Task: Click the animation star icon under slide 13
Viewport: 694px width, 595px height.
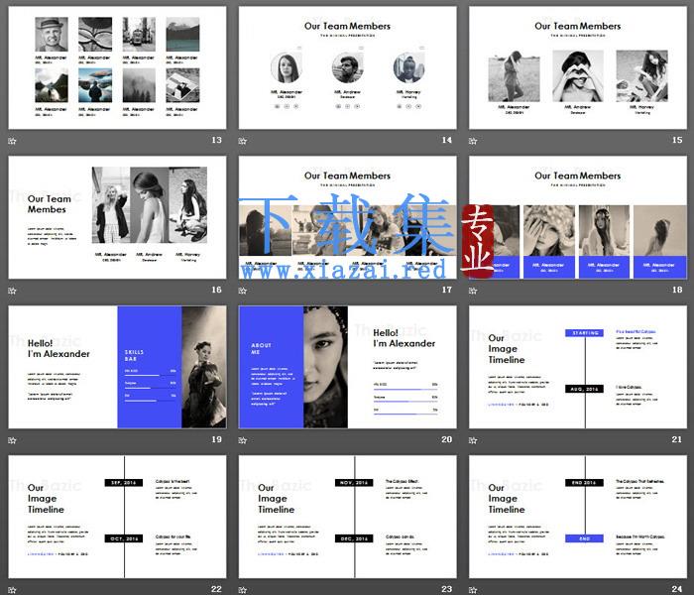Action: 12,141
